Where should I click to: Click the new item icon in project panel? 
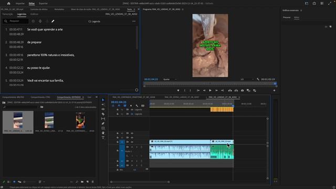[x=88, y=182]
